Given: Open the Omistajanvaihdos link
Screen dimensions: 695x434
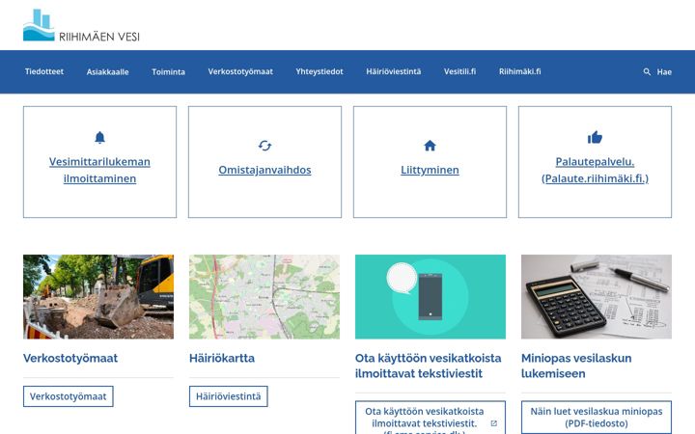Looking at the screenshot, I should [x=264, y=170].
